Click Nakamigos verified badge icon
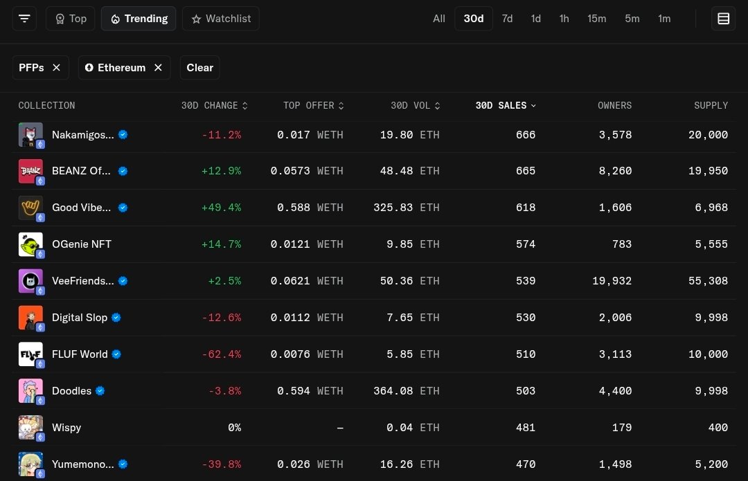This screenshot has height=481, width=748. [x=123, y=135]
